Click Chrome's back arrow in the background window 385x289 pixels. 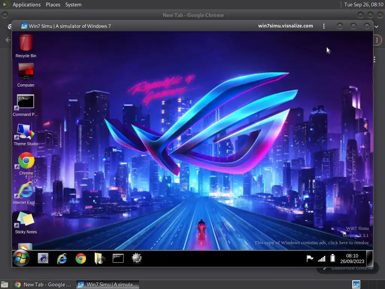coord(8,40)
